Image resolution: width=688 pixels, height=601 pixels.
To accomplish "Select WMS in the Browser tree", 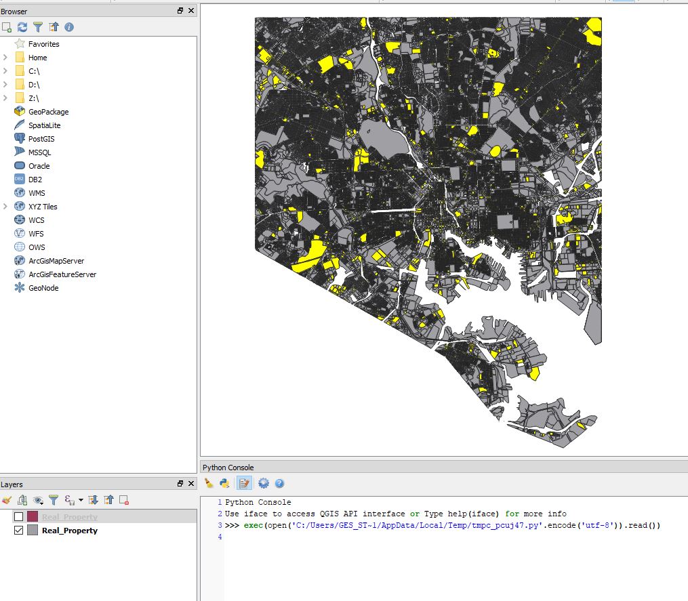I will (37, 193).
